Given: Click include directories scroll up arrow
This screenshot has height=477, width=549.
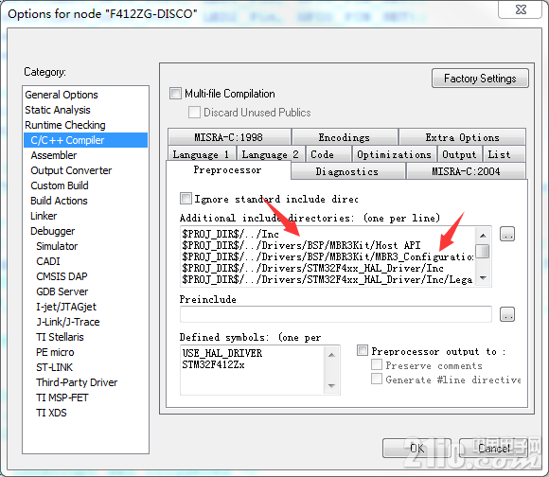Looking at the screenshot, I should pyautogui.click(x=483, y=236).
